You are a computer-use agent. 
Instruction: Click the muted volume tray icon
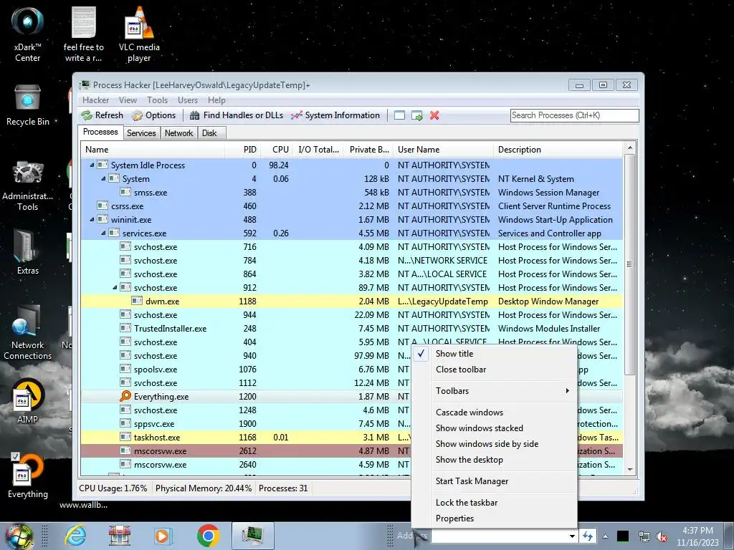pyautogui.click(x=662, y=537)
